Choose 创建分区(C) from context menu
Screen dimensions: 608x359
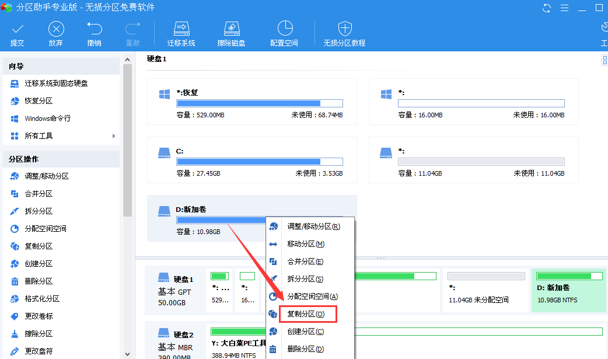[310, 331]
